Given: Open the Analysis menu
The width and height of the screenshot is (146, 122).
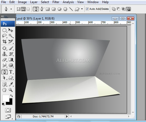Looking at the screenshot, I should [x=68, y=2].
